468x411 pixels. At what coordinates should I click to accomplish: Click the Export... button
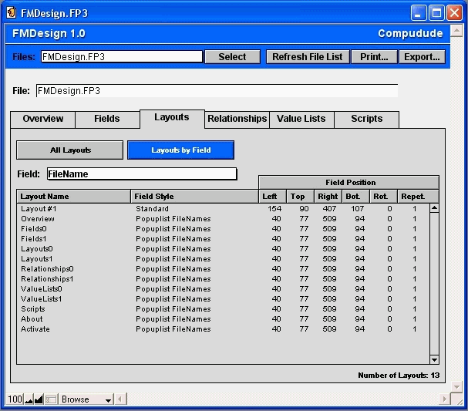point(422,57)
